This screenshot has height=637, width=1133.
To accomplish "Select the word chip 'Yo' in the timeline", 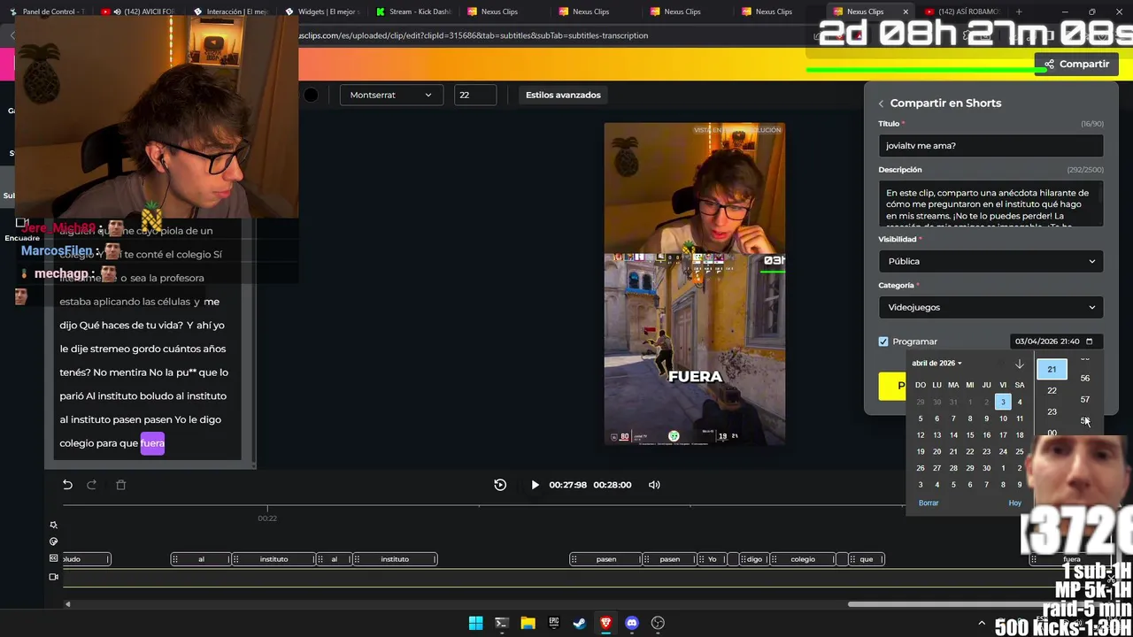I will (713, 559).
